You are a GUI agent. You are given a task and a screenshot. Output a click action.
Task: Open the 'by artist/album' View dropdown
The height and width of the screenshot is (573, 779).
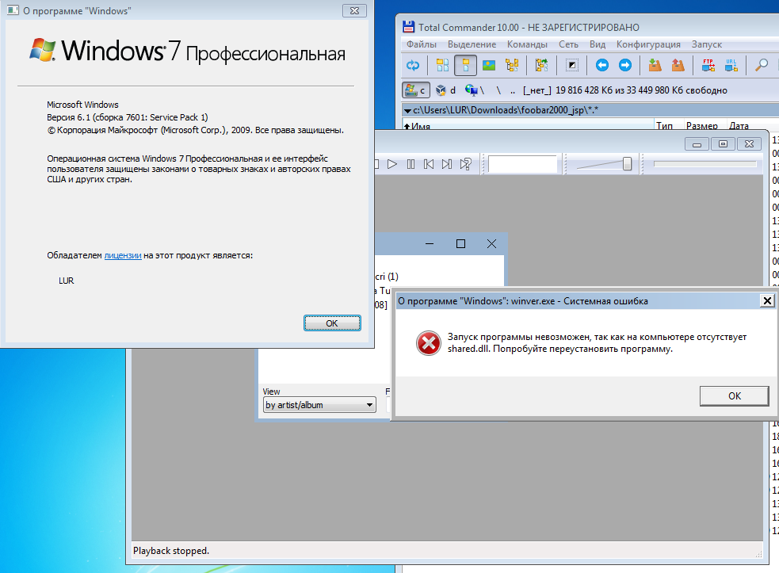[319, 405]
